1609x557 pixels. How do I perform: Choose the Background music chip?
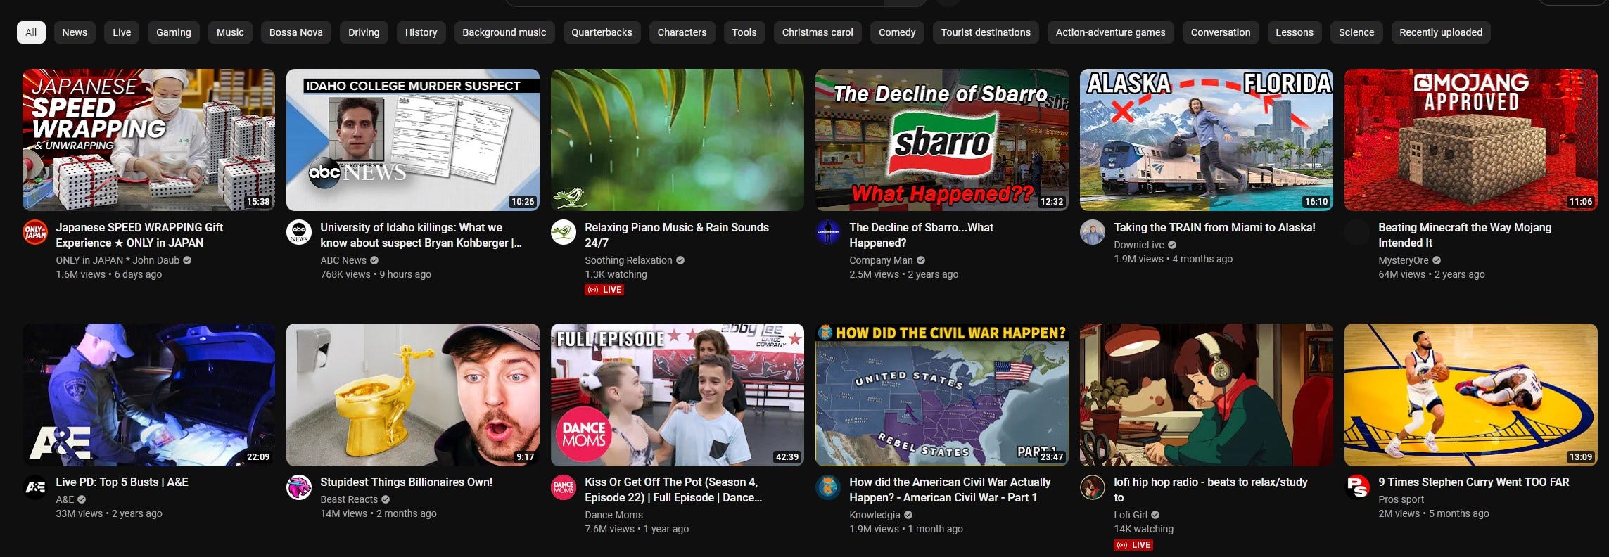[504, 32]
